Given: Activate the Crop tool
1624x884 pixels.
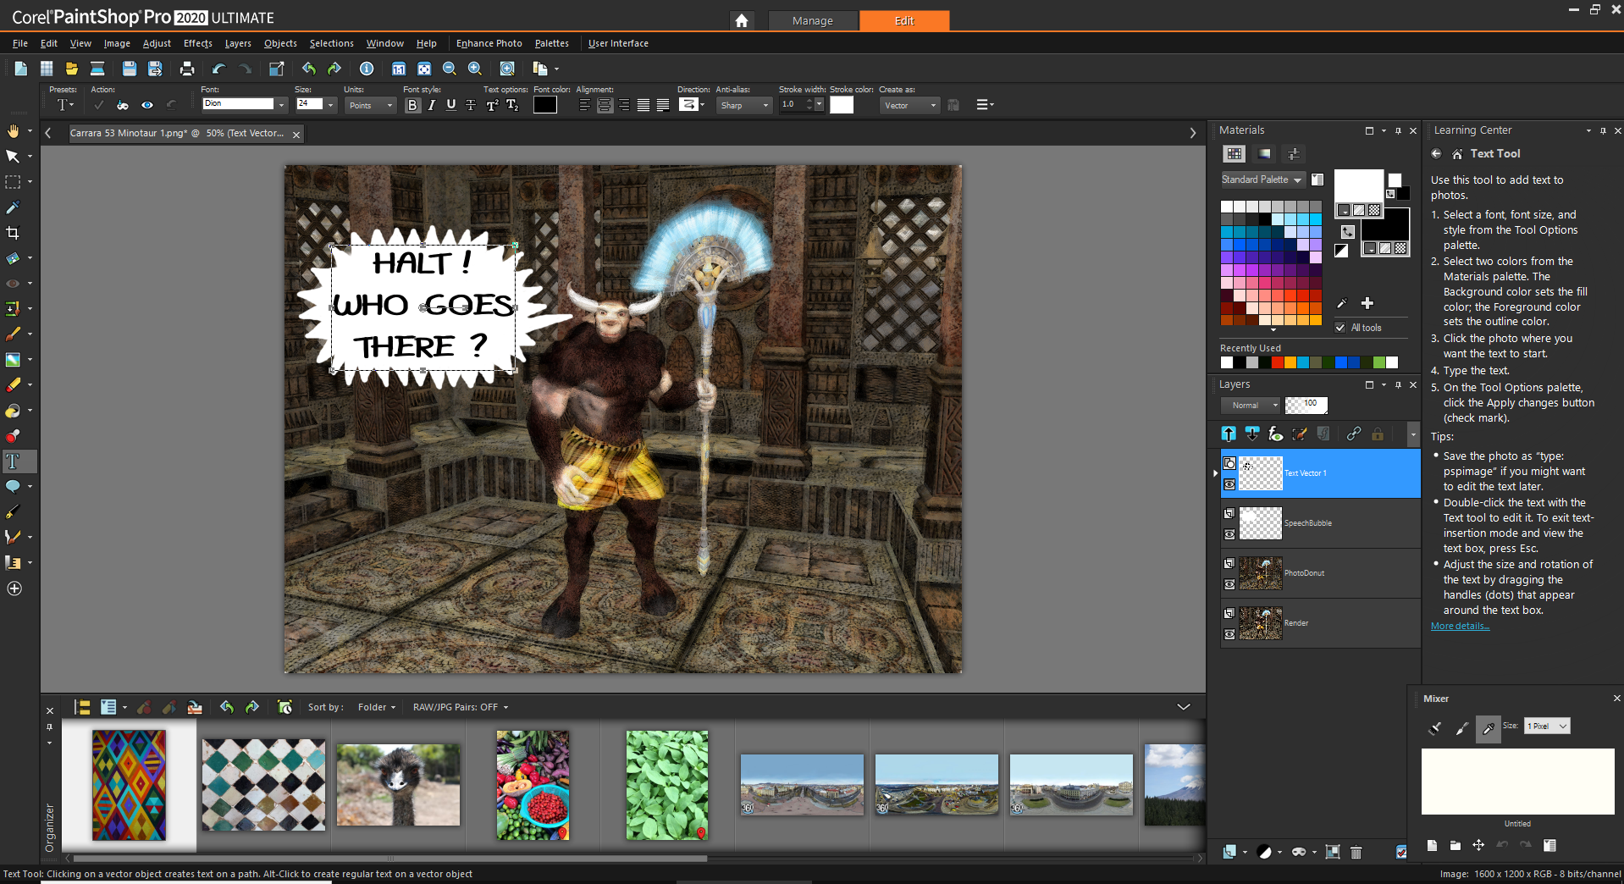Looking at the screenshot, I should [13, 233].
